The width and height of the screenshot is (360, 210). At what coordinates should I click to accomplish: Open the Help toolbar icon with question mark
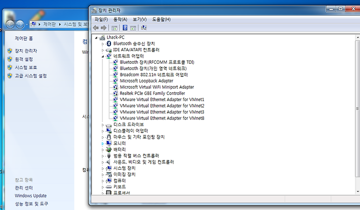coord(125,28)
